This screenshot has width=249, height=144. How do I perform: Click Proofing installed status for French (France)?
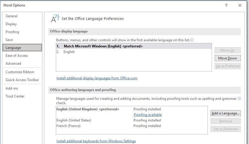pyautogui.click(x=147, y=126)
